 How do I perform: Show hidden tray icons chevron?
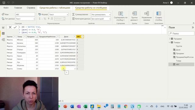coord(147,106)
